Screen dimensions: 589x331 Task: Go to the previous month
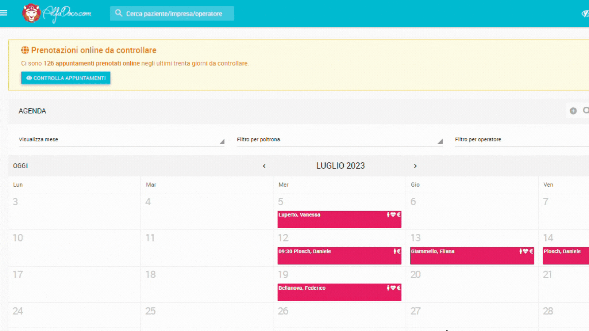click(x=264, y=166)
